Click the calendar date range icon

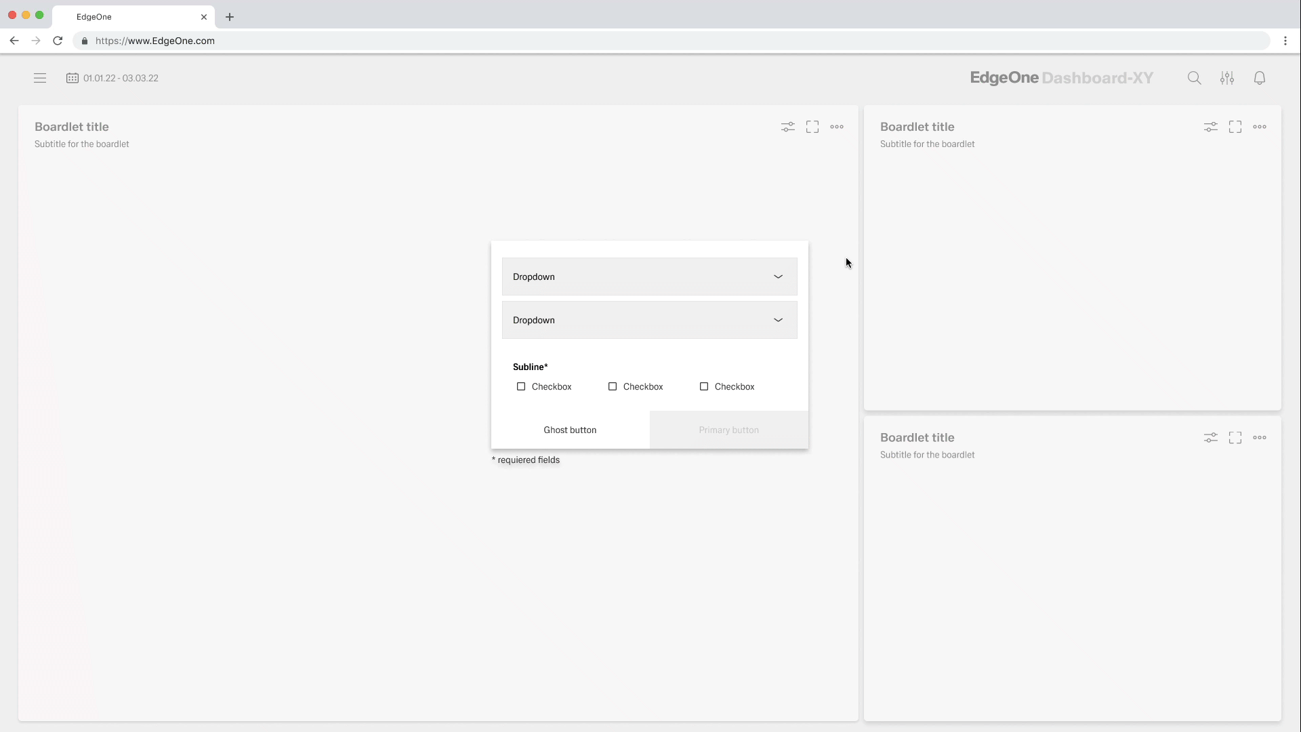[73, 78]
